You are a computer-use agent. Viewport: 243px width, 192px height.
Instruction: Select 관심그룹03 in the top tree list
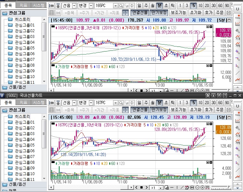pos(24,37)
